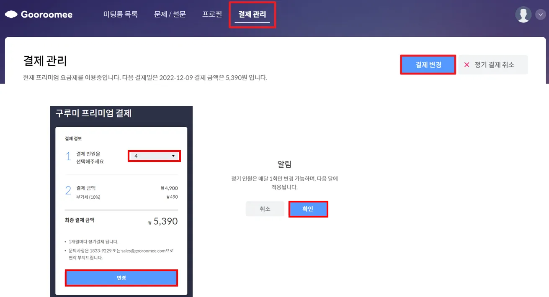Expand the account menu chevron beside avatar
The width and height of the screenshot is (549, 297).
tap(539, 15)
